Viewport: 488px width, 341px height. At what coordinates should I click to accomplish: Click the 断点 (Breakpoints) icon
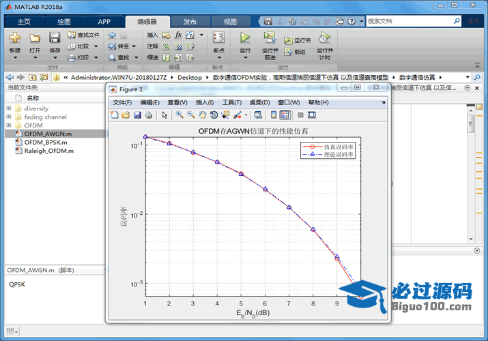click(x=219, y=38)
